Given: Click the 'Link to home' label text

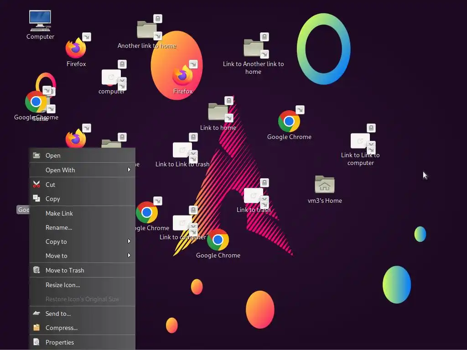Looking at the screenshot, I should [x=218, y=128].
